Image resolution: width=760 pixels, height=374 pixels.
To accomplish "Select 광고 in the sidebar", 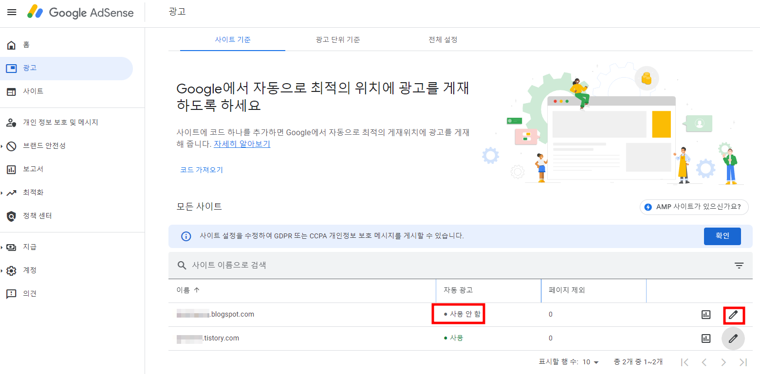I will click(66, 68).
